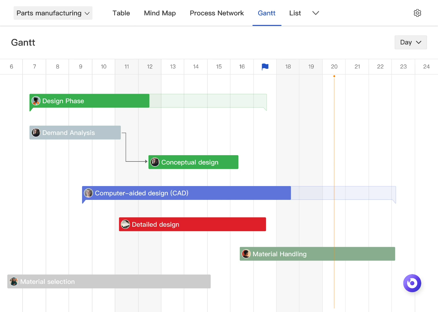Click day 6 in the date header
Screen dimensions: 438x312
[11, 67]
